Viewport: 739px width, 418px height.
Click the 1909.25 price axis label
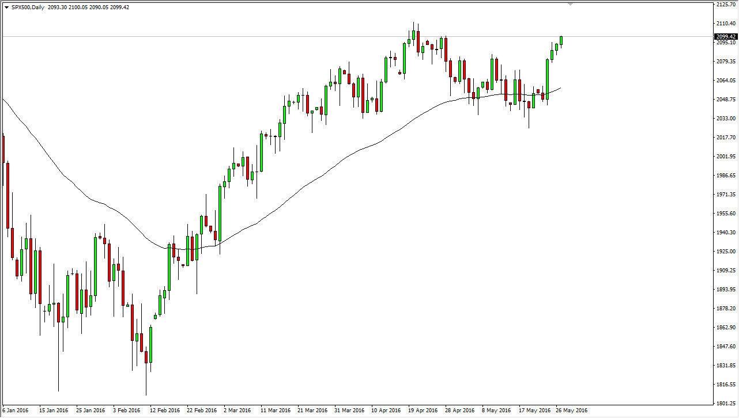coord(726,270)
